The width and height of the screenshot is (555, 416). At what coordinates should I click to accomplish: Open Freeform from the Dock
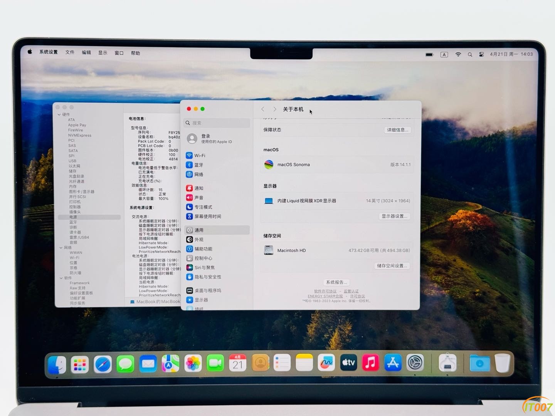(326, 362)
